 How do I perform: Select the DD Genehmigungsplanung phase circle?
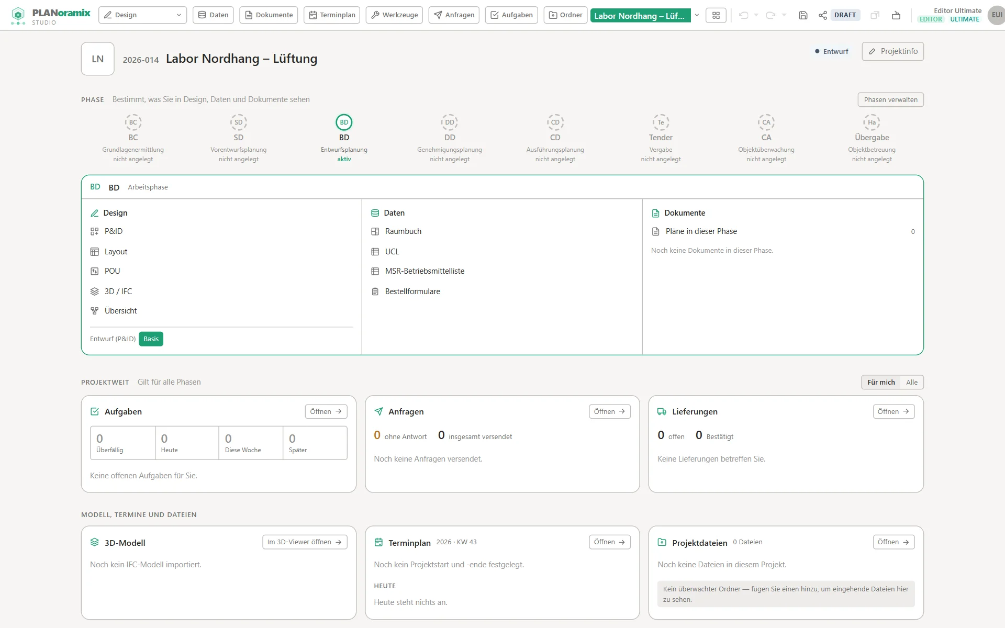coord(450,122)
